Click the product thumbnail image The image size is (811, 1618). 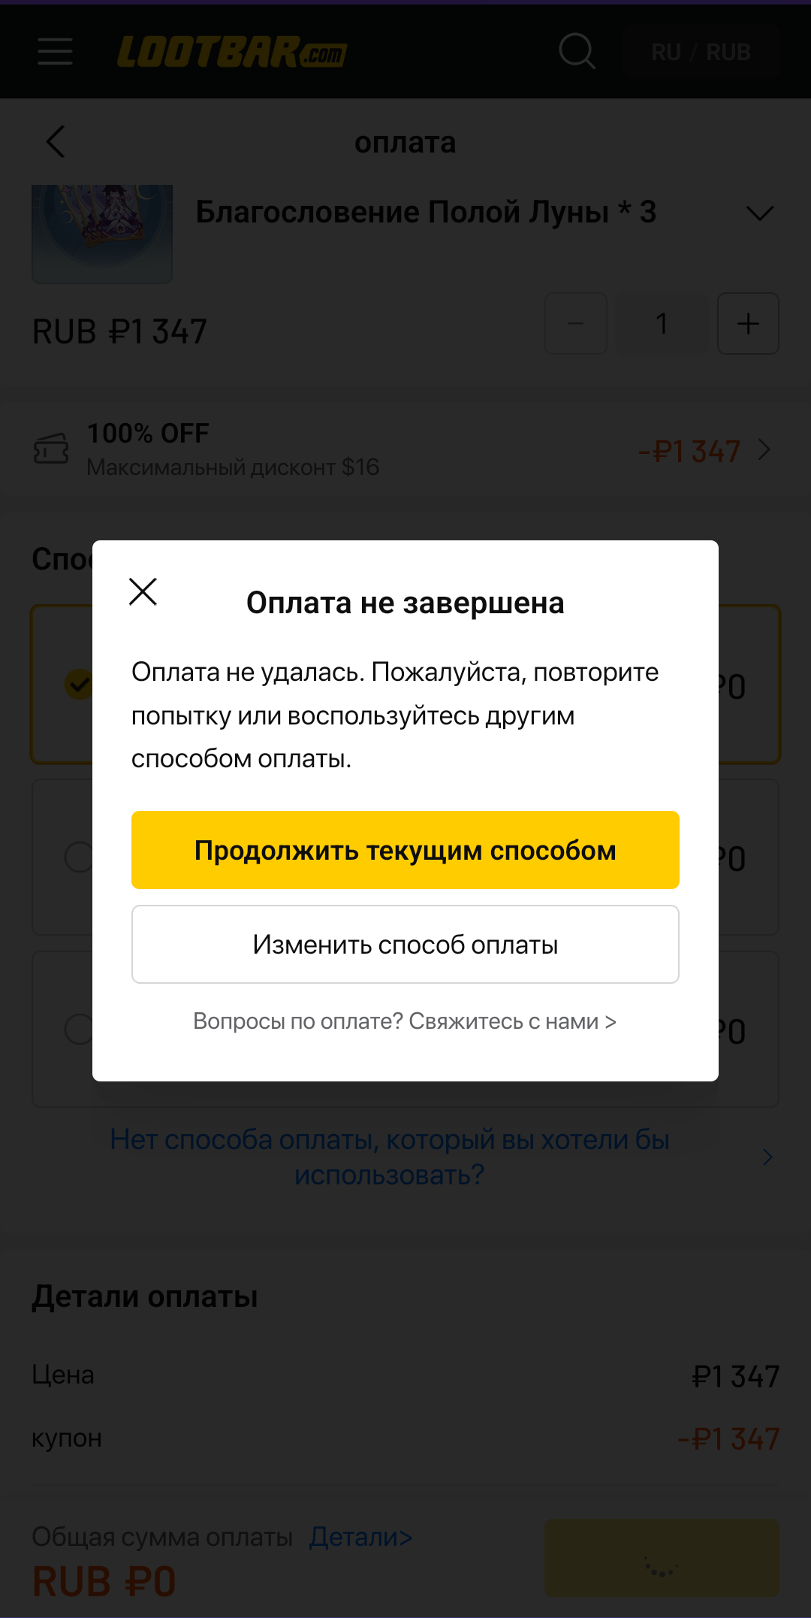point(102,234)
